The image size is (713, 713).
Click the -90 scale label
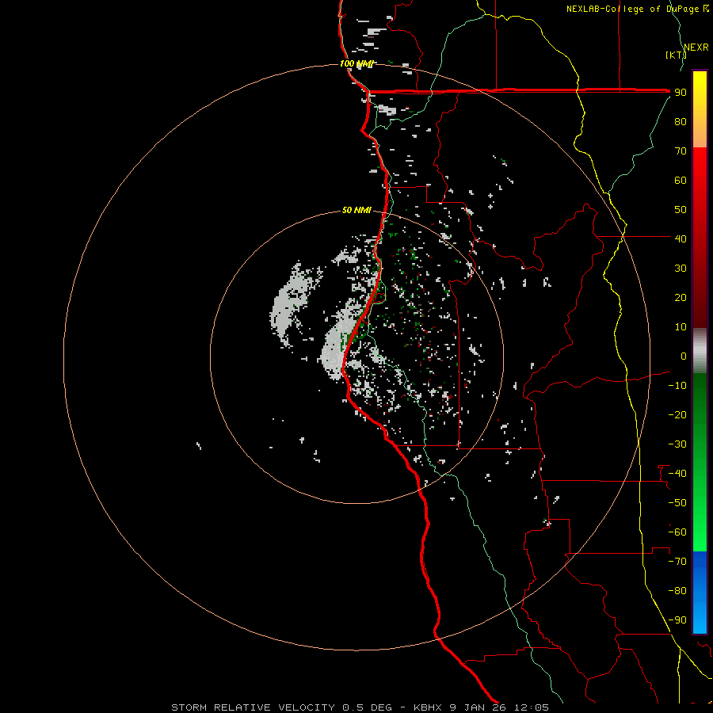pos(677,620)
